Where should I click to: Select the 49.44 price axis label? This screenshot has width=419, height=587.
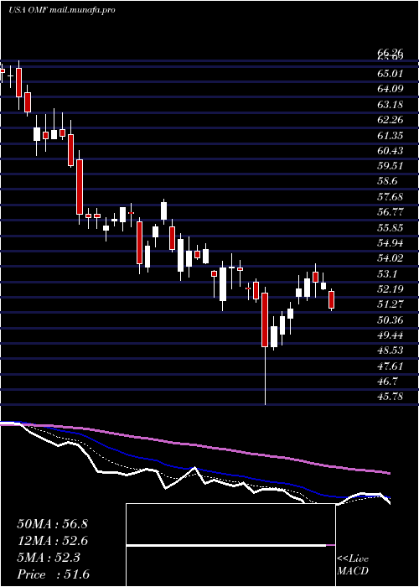point(391,335)
